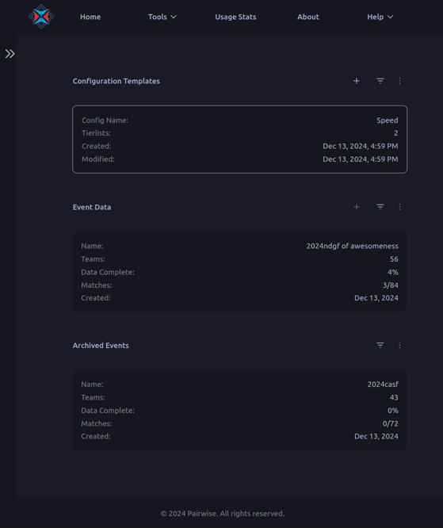Image resolution: width=443 pixels, height=528 pixels.
Task: Click the Pairwise logo icon
Action: pyautogui.click(x=41, y=17)
